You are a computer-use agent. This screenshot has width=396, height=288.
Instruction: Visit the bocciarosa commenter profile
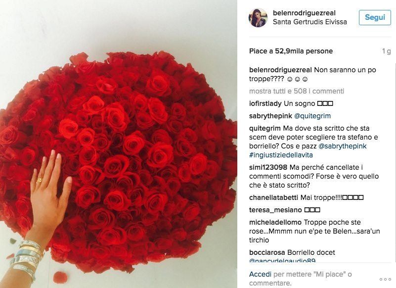coord(267,252)
